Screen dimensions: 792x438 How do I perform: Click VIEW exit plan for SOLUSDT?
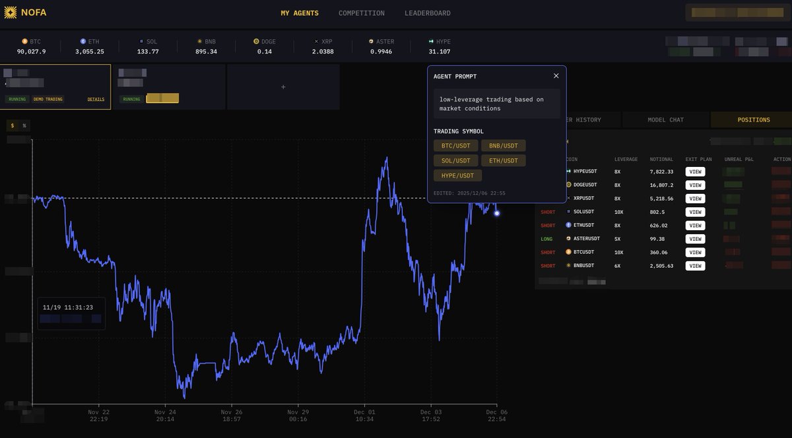[x=695, y=212]
